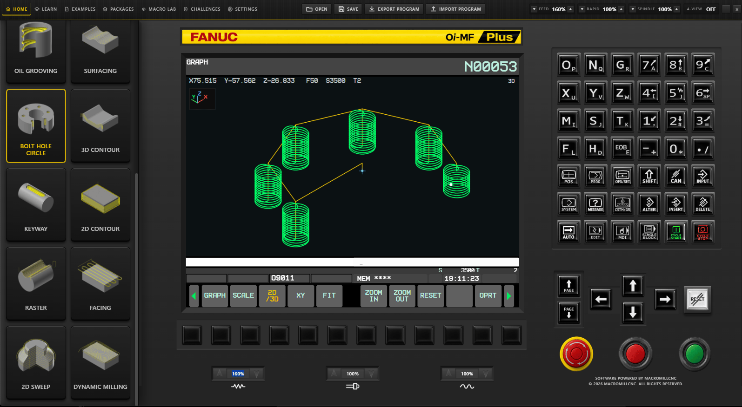
Task: Click the OFS/SET key
Action: click(622, 176)
